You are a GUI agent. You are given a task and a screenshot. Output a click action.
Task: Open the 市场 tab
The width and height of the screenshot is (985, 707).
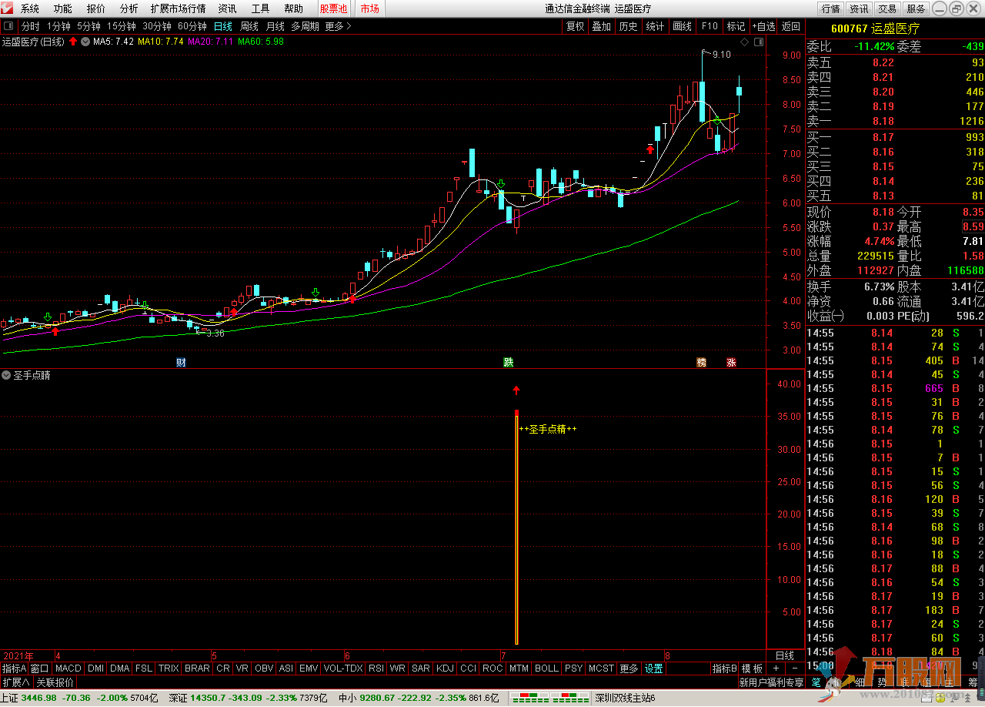point(369,8)
